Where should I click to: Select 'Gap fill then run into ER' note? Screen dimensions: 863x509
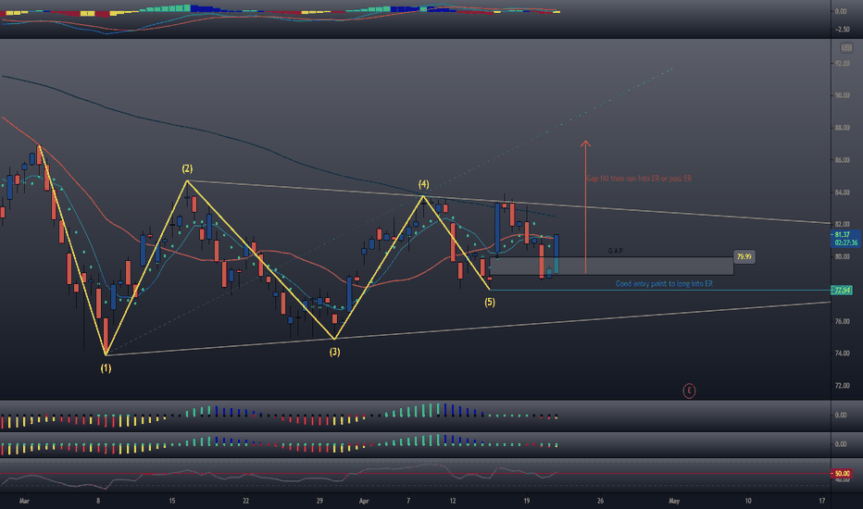pos(639,179)
